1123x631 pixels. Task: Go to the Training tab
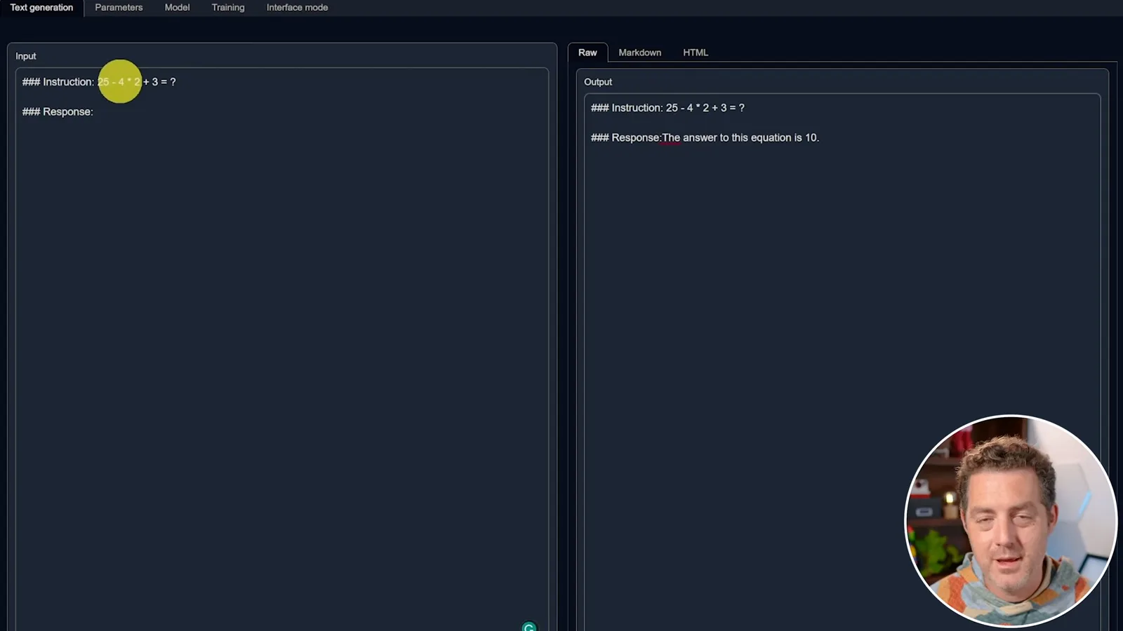(228, 8)
